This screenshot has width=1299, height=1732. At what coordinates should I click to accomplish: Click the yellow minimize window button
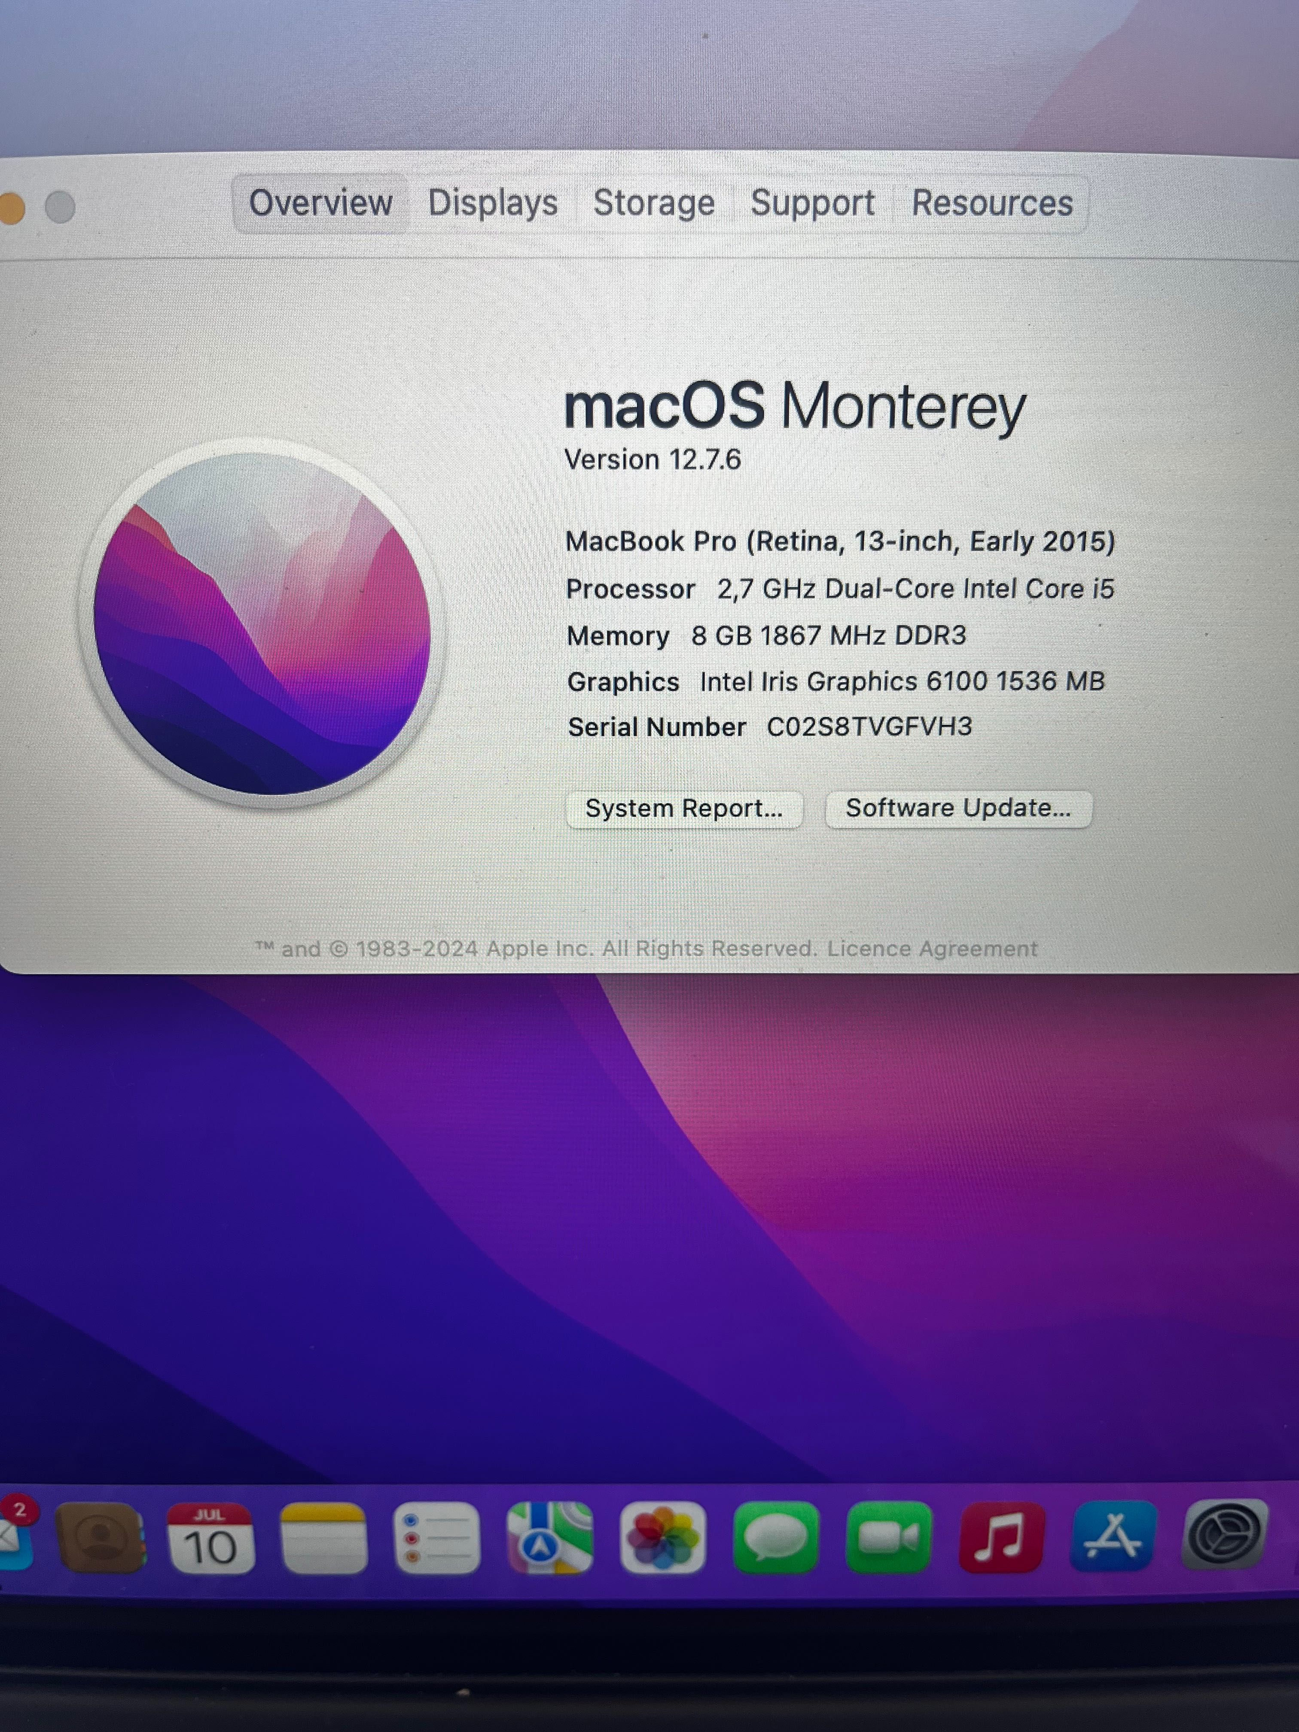point(11,207)
